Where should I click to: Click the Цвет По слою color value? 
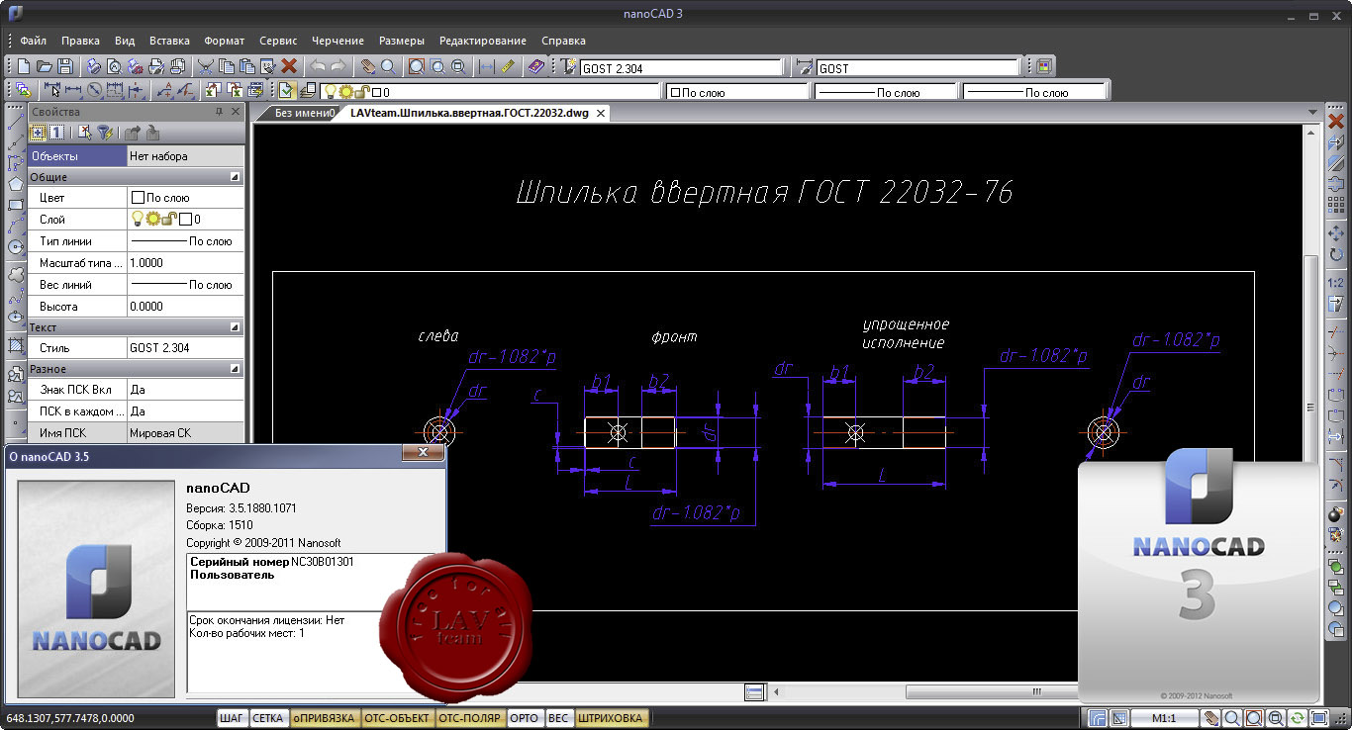[x=185, y=198]
